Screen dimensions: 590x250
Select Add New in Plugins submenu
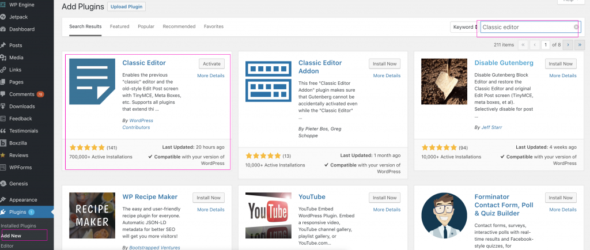[x=12, y=236]
